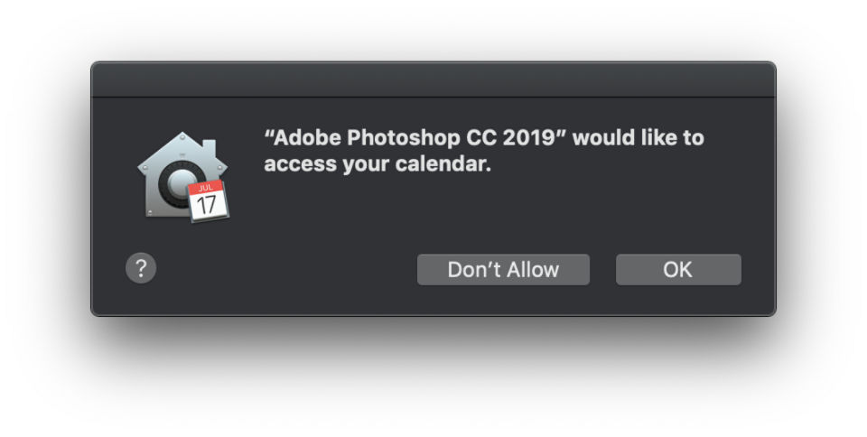Click the dialog's empty title bar
The image size is (867, 437).
coord(433,80)
